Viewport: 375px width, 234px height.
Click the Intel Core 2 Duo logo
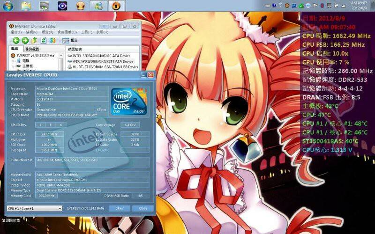129,101
